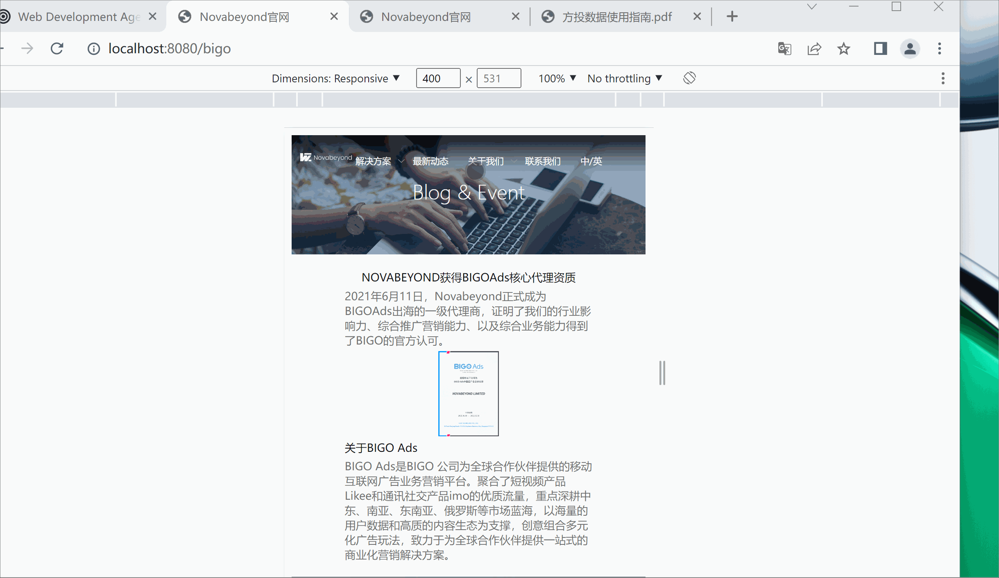Toggle language with 中/英 link

pyautogui.click(x=591, y=161)
